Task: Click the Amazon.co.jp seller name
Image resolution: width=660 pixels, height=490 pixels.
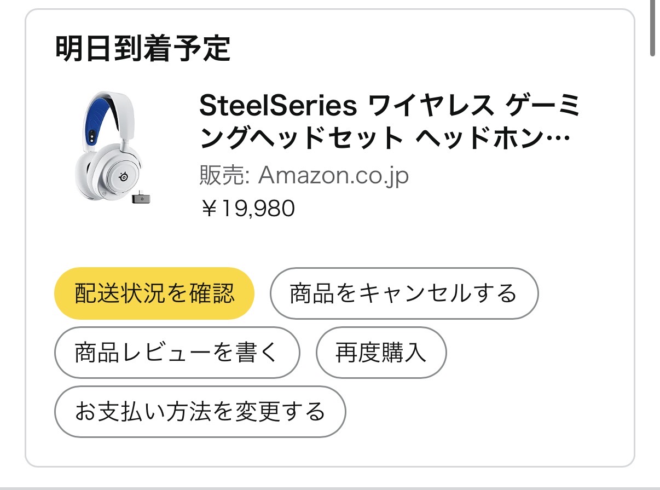Action: point(333,176)
